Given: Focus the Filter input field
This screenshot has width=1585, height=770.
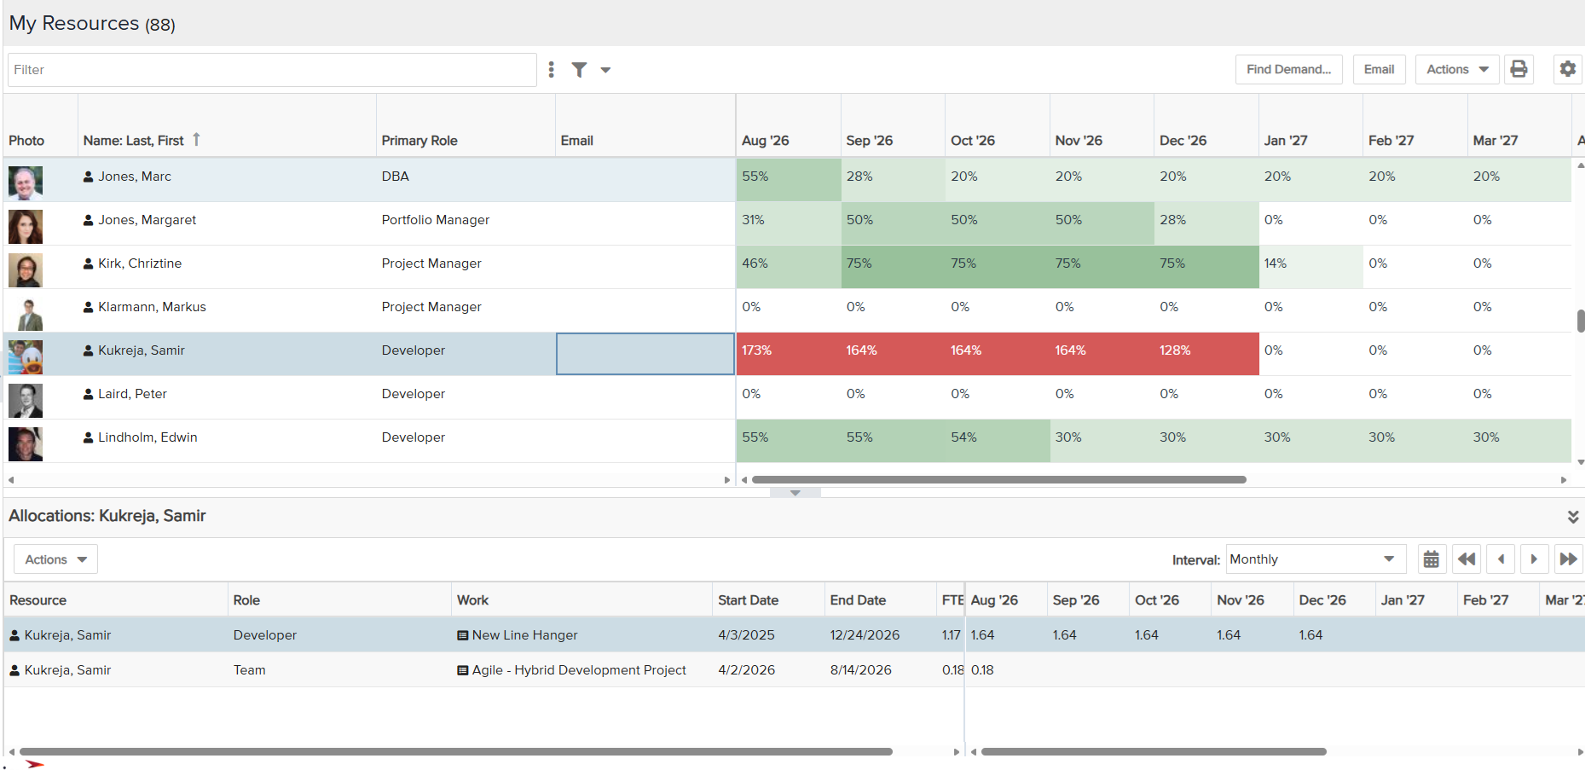Looking at the screenshot, I should tap(272, 70).
